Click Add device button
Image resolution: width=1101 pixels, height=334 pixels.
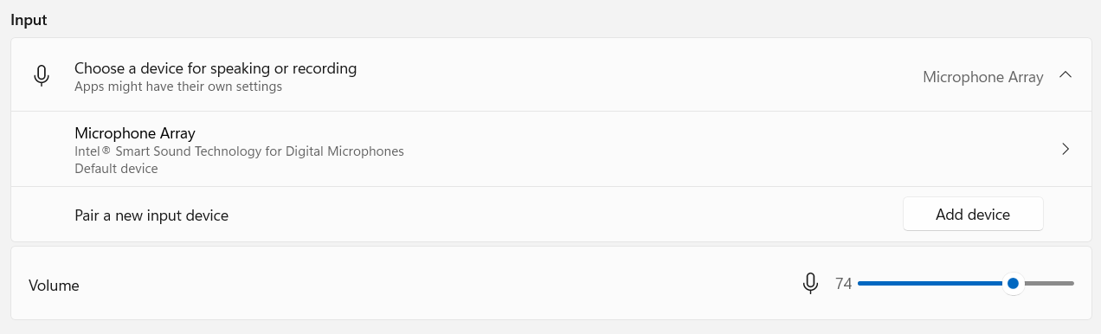tap(973, 215)
